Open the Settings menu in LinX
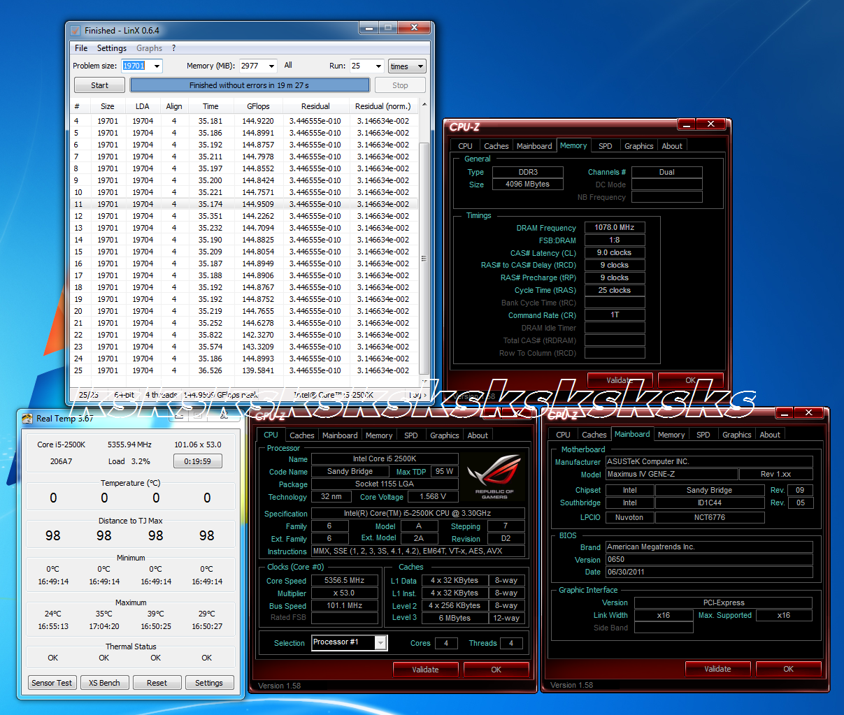 (x=112, y=48)
